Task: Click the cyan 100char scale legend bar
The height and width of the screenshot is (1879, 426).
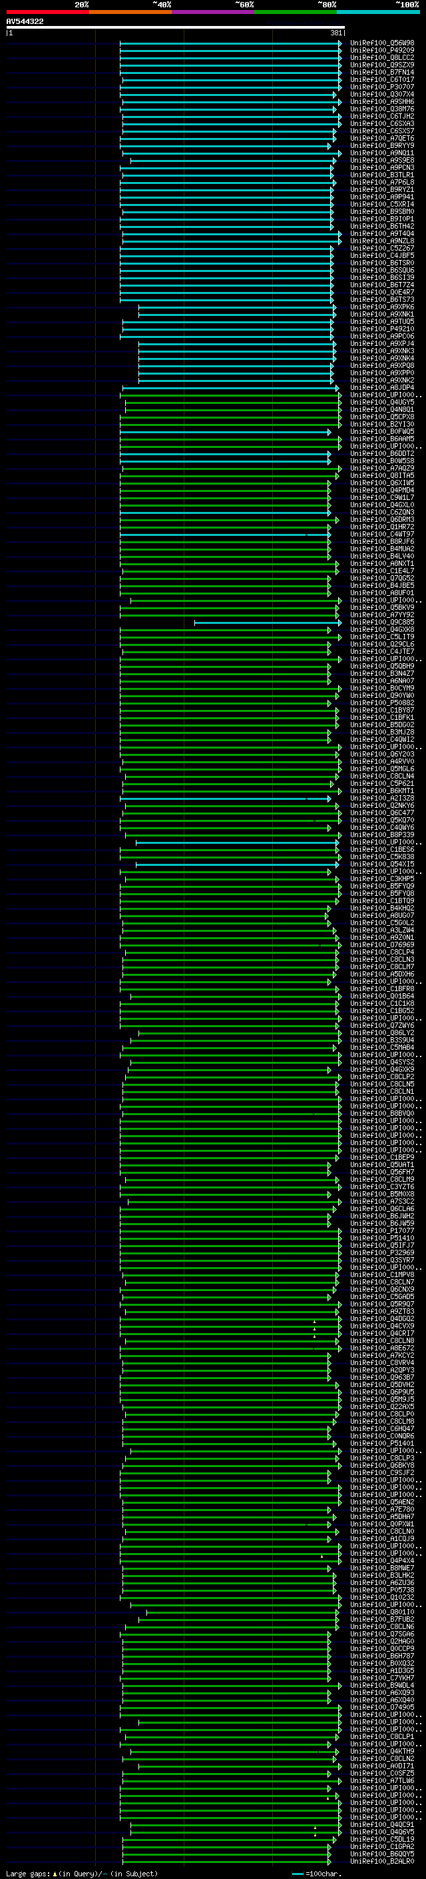Action: [298, 1874]
